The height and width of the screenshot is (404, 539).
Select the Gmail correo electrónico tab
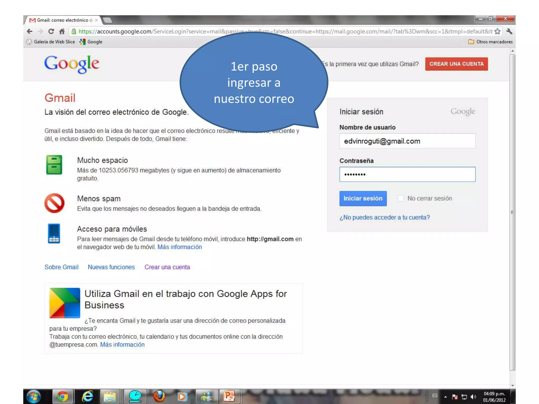(x=63, y=20)
